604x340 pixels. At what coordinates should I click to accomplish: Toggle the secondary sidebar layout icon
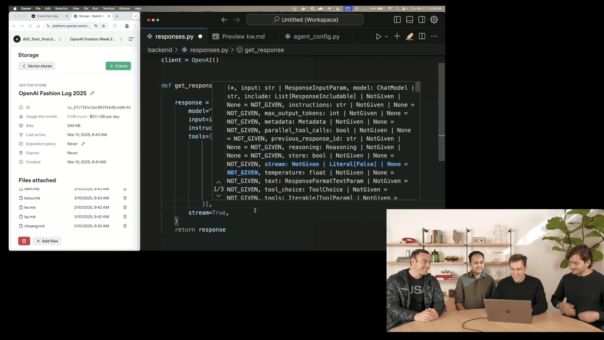tap(422, 20)
